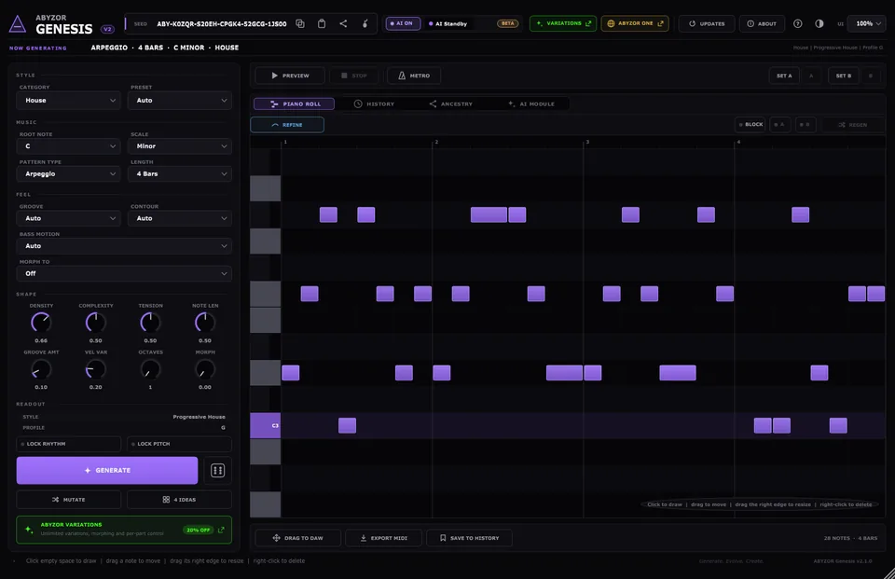Generate 4 Ideas
This screenshot has width=895, height=579.
pyautogui.click(x=179, y=500)
